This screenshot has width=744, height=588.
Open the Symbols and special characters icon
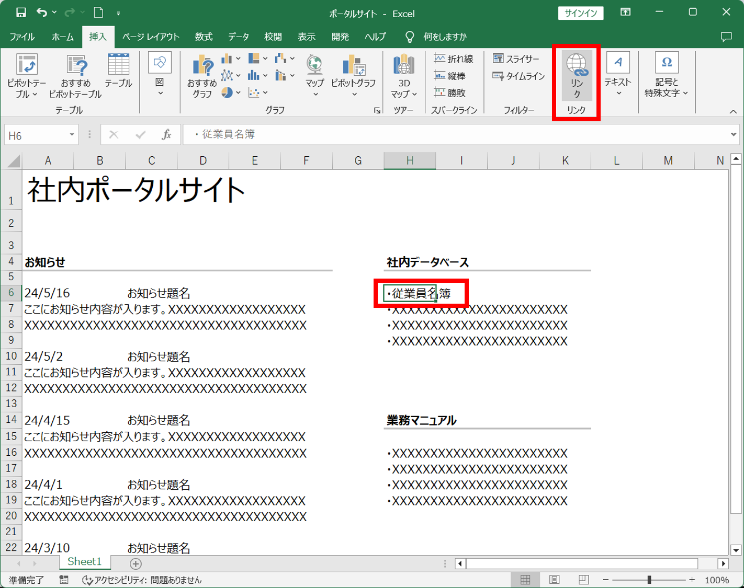click(666, 63)
